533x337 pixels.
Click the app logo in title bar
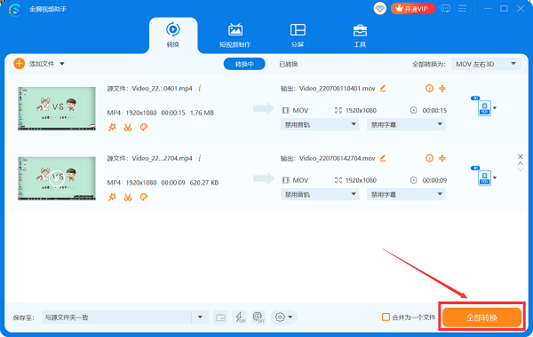[15, 9]
